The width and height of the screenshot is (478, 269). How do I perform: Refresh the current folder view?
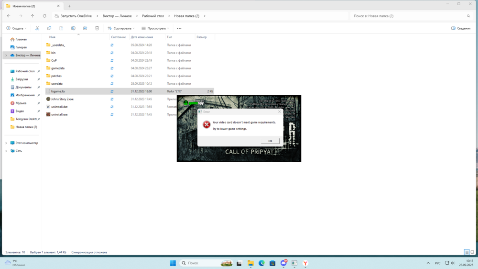click(44, 16)
